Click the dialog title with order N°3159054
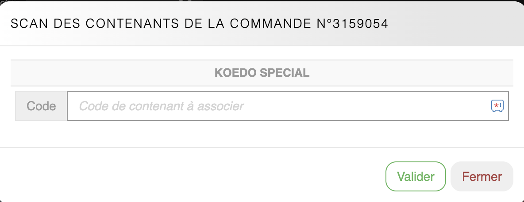This screenshot has height=202, width=524. (199, 24)
